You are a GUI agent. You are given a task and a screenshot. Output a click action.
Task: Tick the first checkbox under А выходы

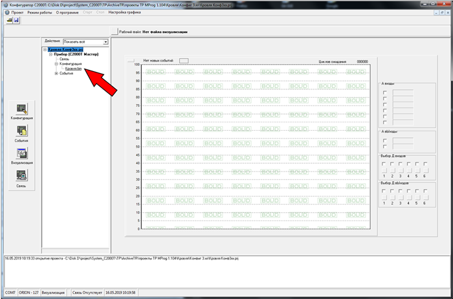[x=386, y=140]
